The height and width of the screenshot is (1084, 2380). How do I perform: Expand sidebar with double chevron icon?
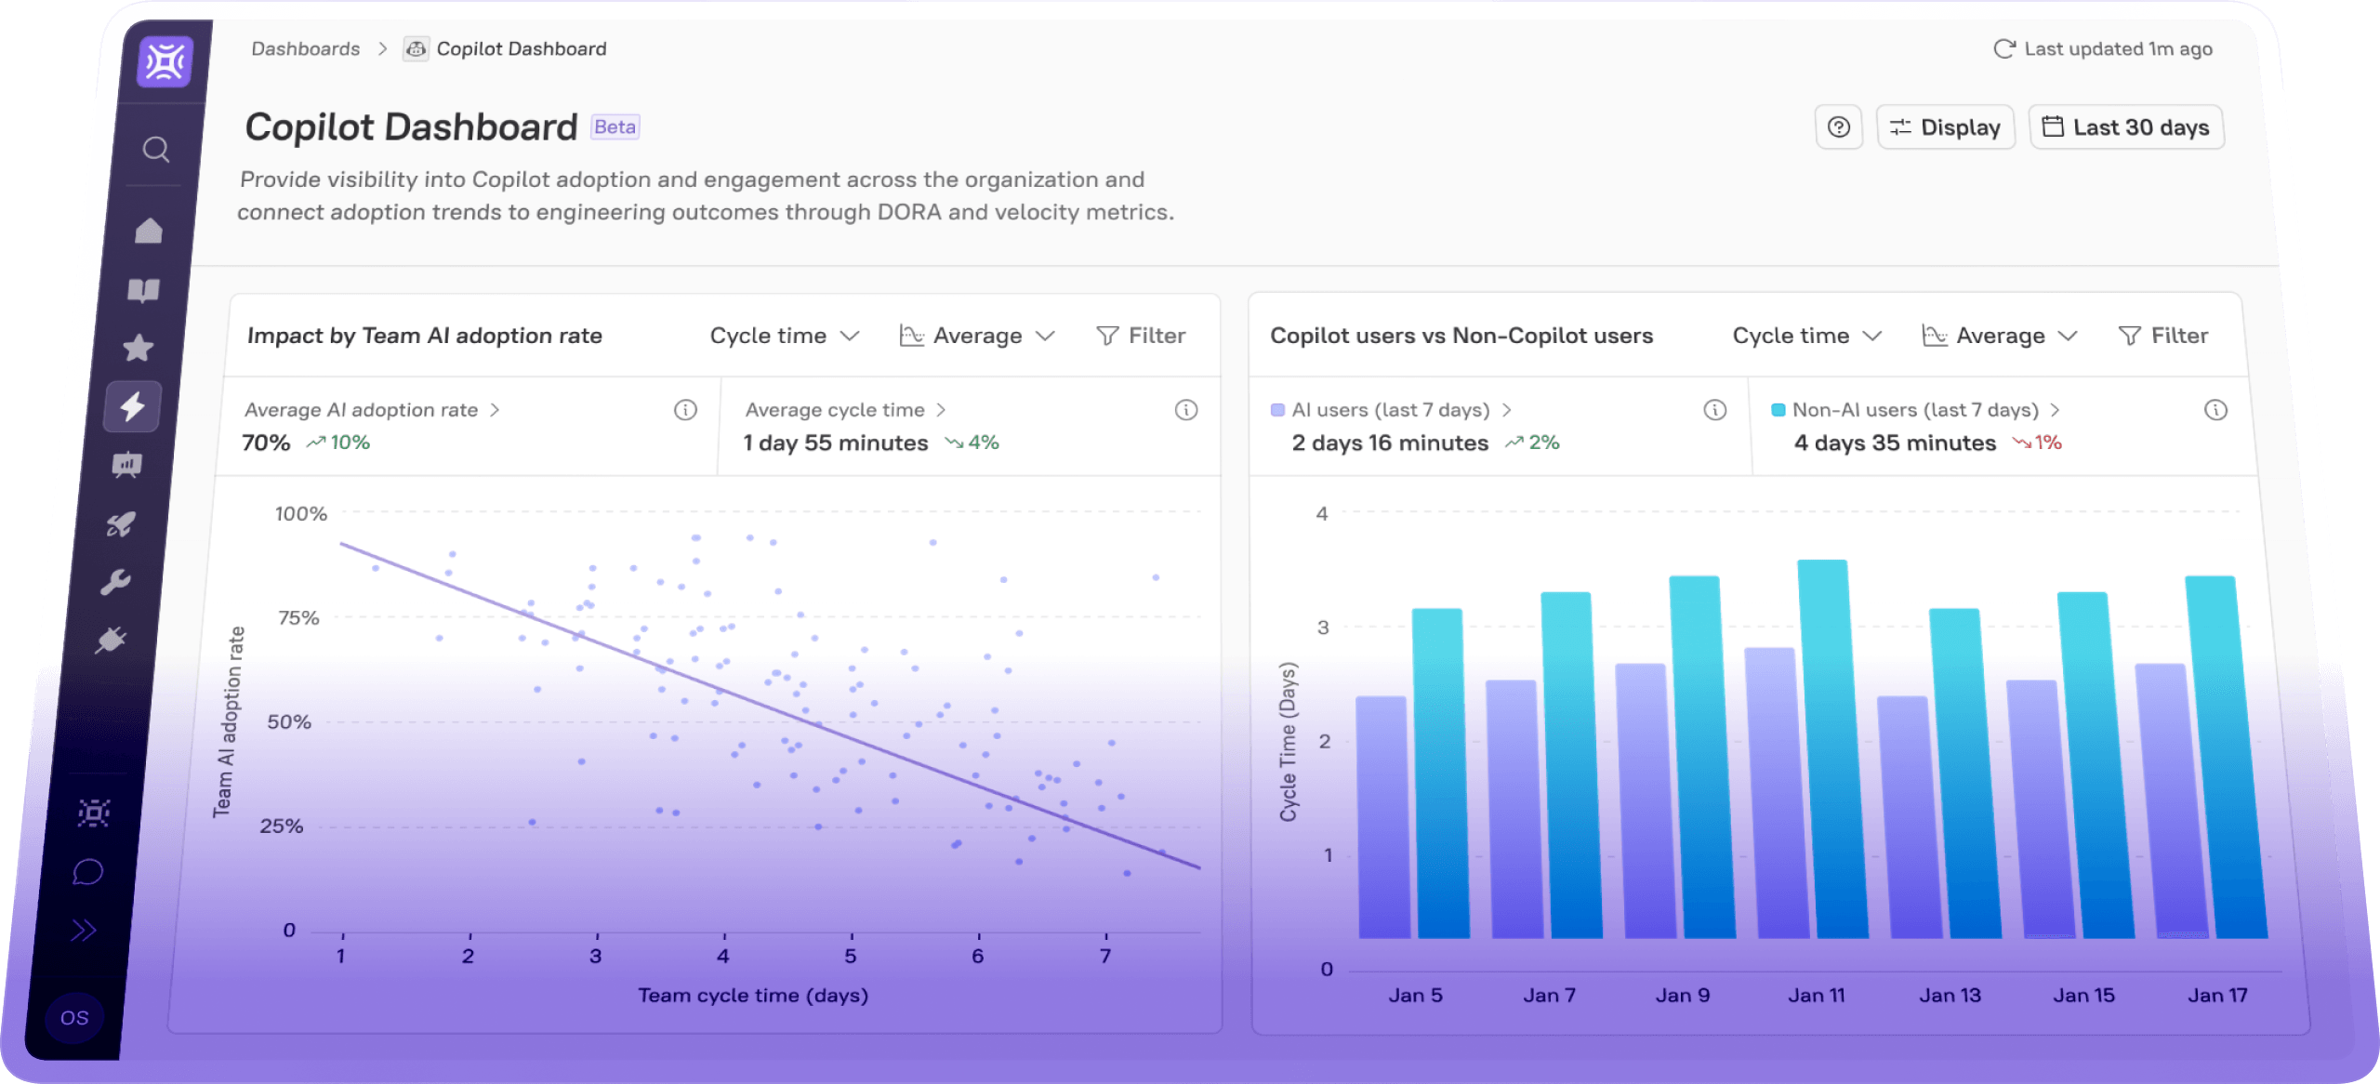click(x=84, y=931)
